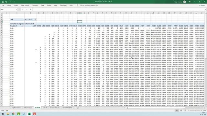Open Customize Quick Access Toolbar dropdown
Screen dimensions: 207x116
[x=15, y=2]
